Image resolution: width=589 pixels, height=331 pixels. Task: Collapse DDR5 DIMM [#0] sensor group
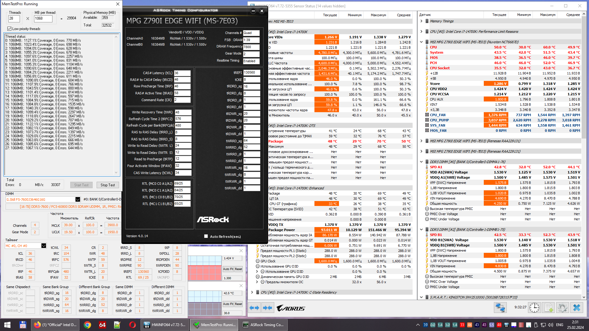tap(421, 162)
